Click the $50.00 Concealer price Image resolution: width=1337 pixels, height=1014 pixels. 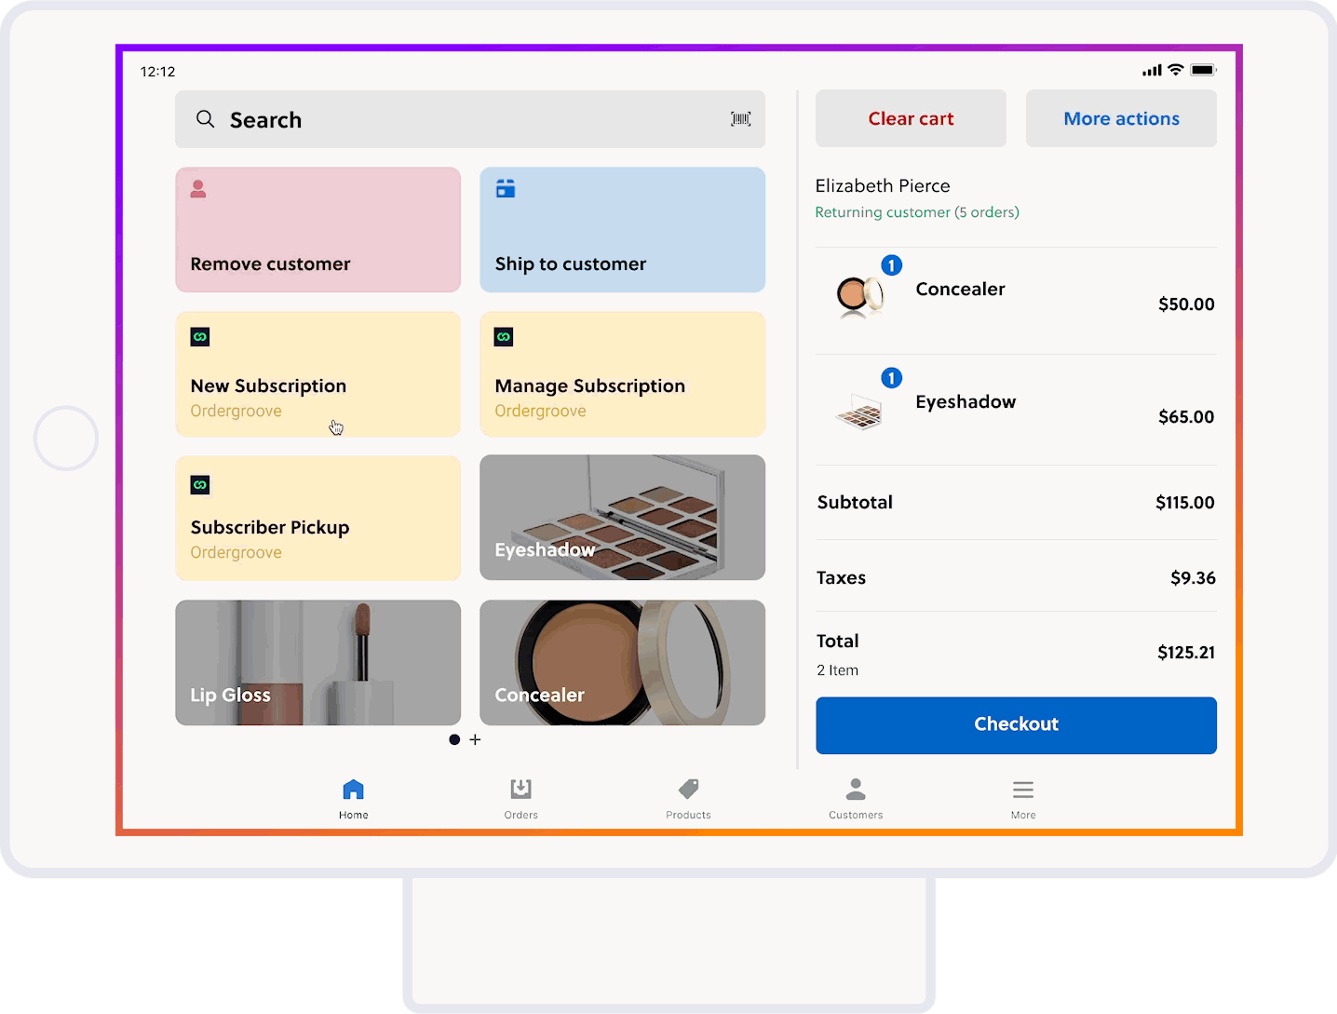coord(1186,304)
